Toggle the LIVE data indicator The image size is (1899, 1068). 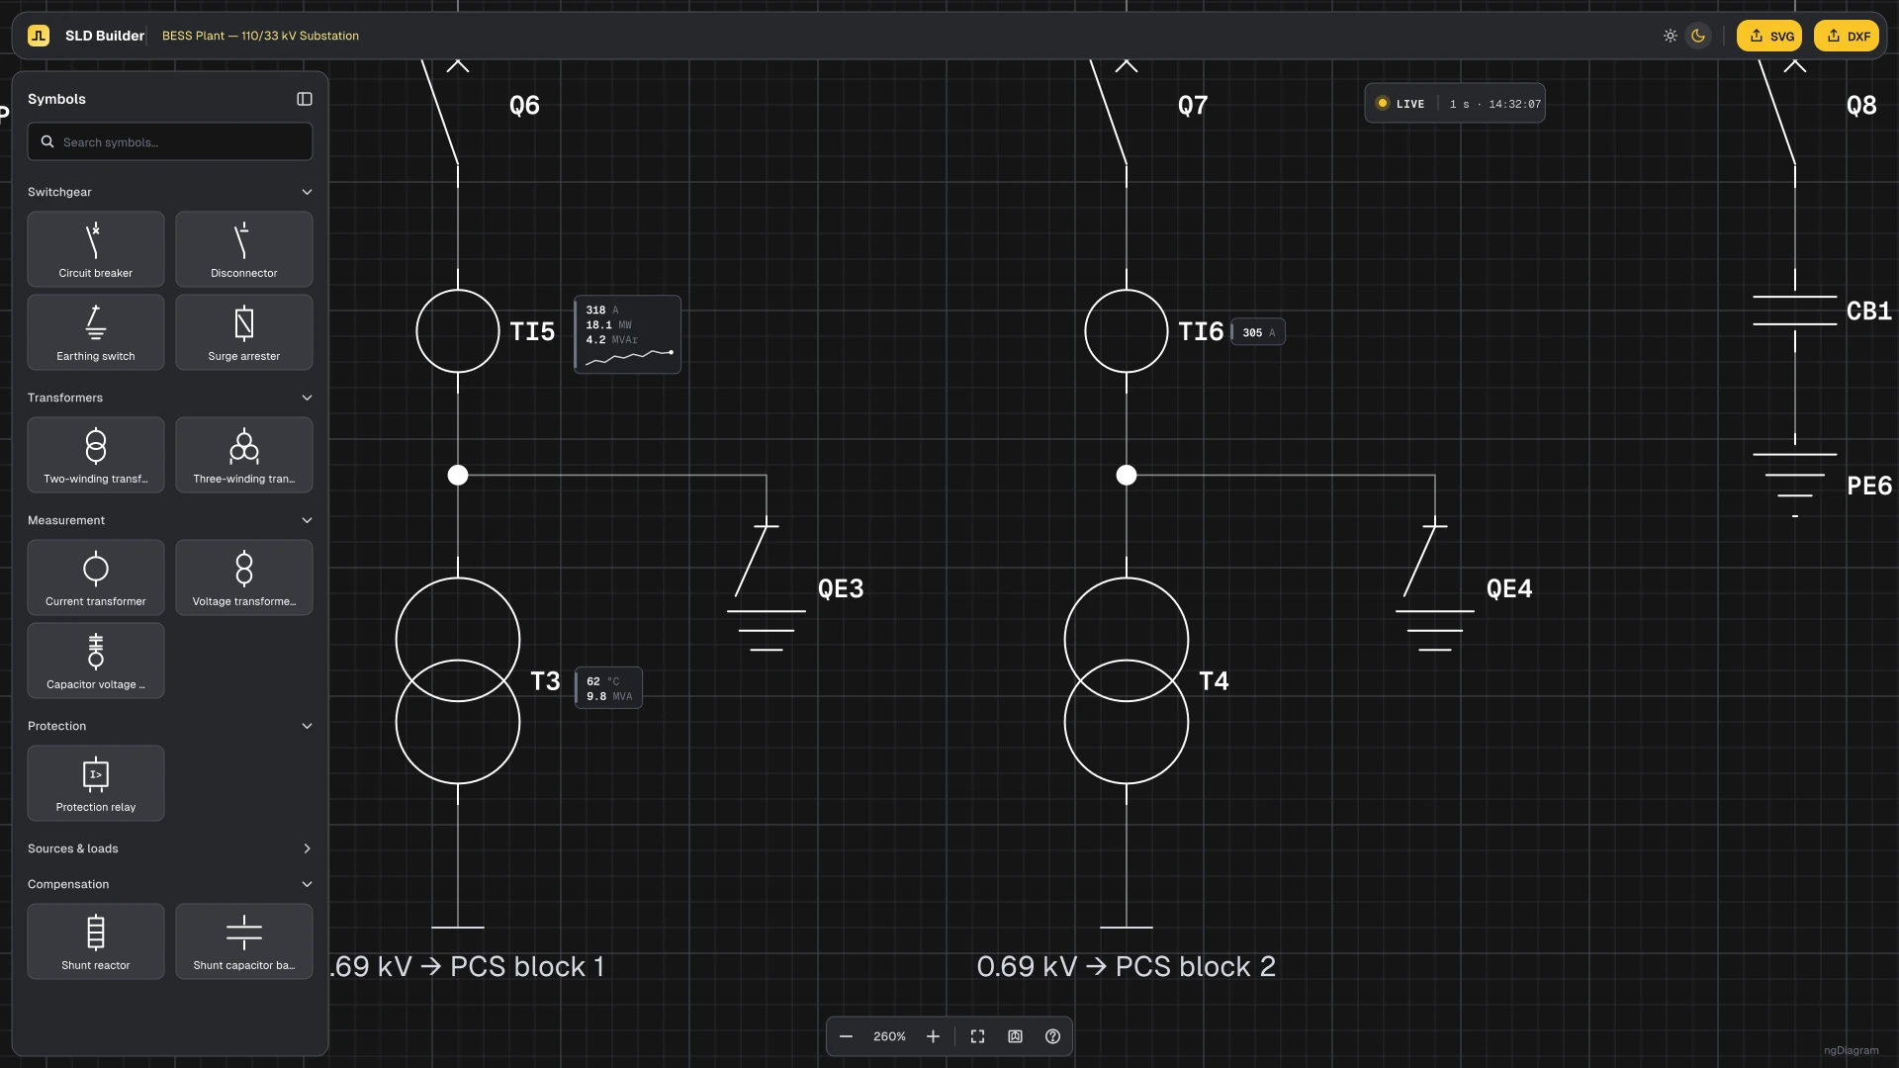1401,104
